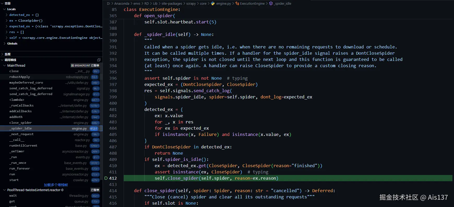This screenshot has width=454, height=207.
Task: Click the Lib breadcrumb segment
Action: (155, 3)
